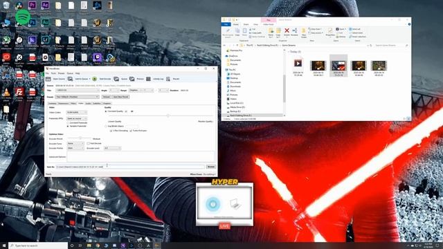Open the Encoder Profile dropdown
The height and width of the screenshot is (249, 443).
pyautogui.click(x=75, y=148)
